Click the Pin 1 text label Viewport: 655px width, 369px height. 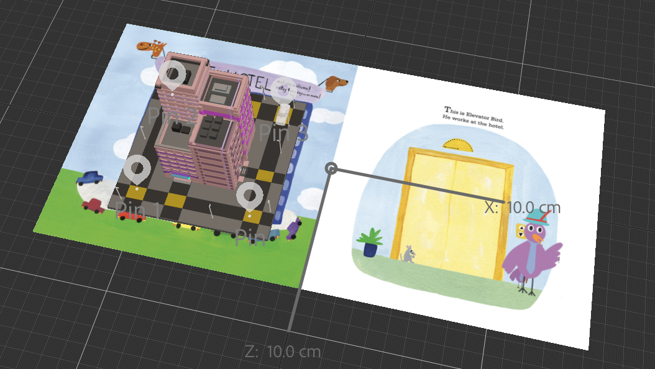coord(137,211)
